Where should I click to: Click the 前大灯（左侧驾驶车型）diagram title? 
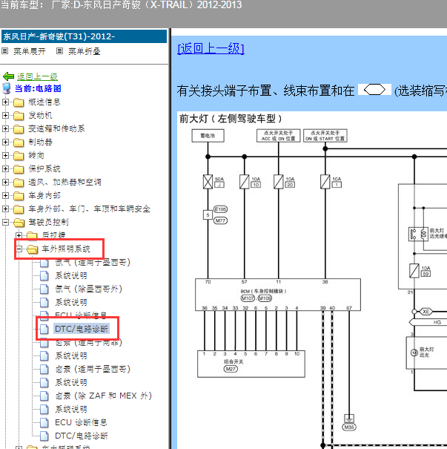point(231,119)
